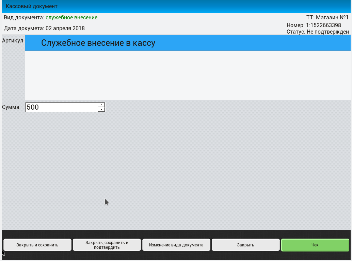Click the 'Артикул' label
Image resolution: width=352 pixels, height=261 pixels.
coord(13,40)
